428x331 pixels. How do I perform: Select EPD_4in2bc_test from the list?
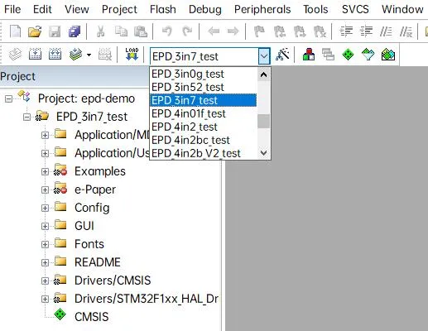click(204, 140)
